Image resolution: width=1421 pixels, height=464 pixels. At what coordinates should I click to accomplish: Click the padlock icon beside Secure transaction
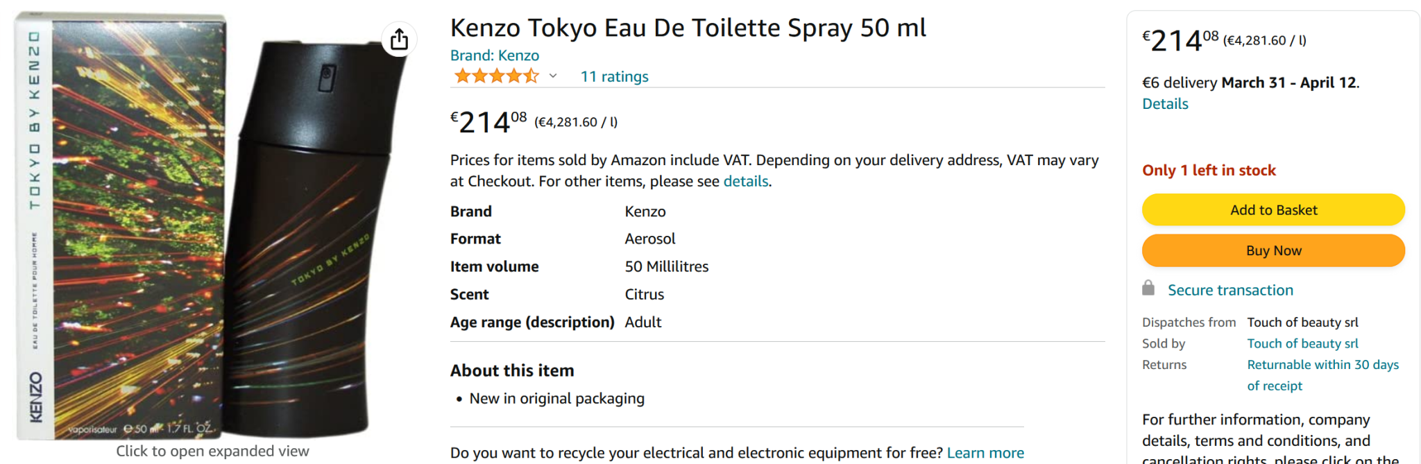tap(1148, 289)
